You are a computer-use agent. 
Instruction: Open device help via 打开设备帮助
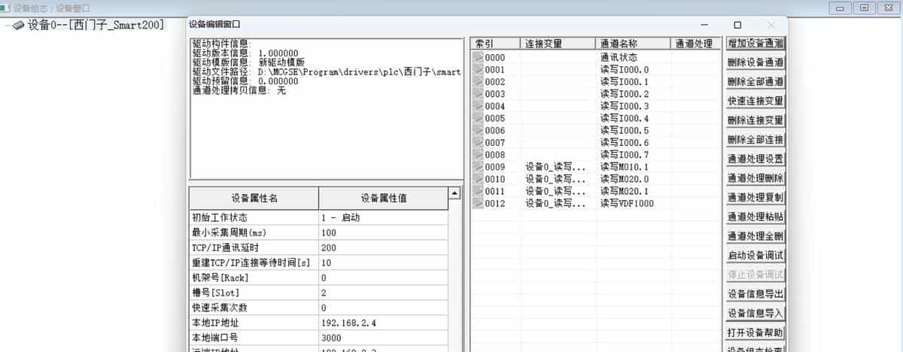click(756, 332)
